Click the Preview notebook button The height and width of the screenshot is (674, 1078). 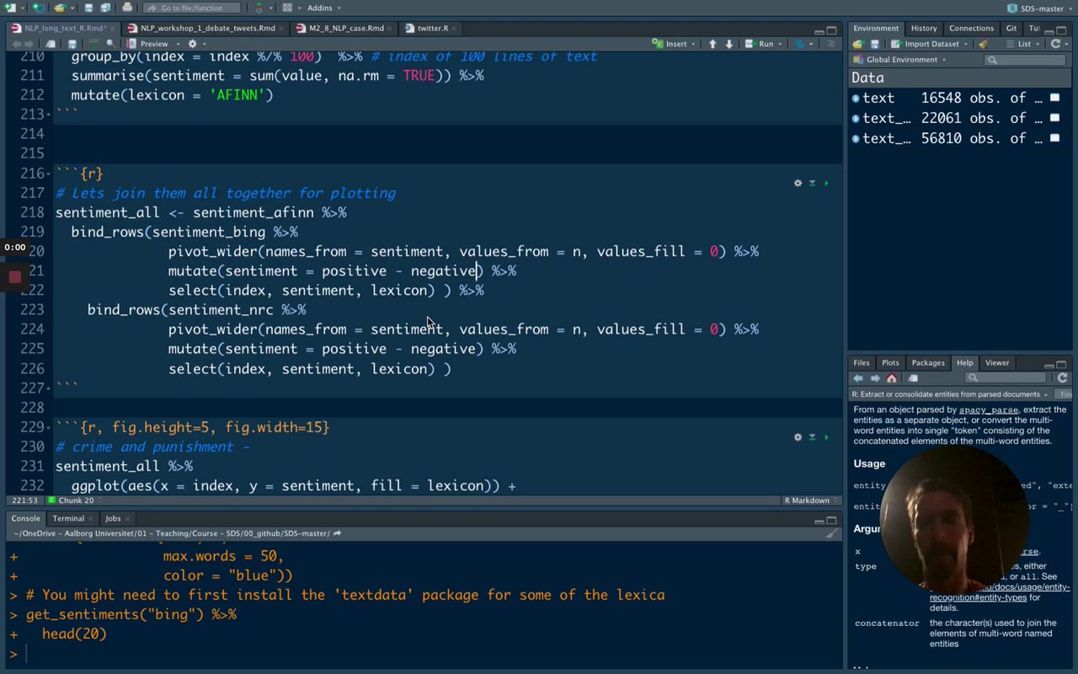[148, 44]
